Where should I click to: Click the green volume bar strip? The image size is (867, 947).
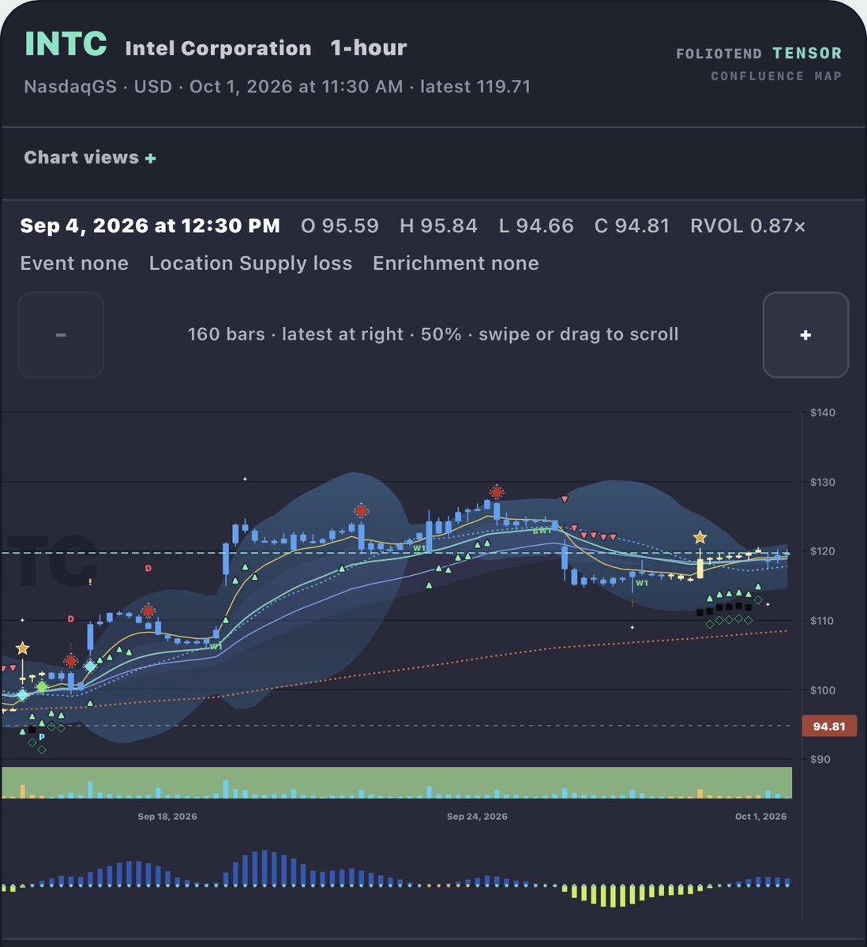point(396,783)
